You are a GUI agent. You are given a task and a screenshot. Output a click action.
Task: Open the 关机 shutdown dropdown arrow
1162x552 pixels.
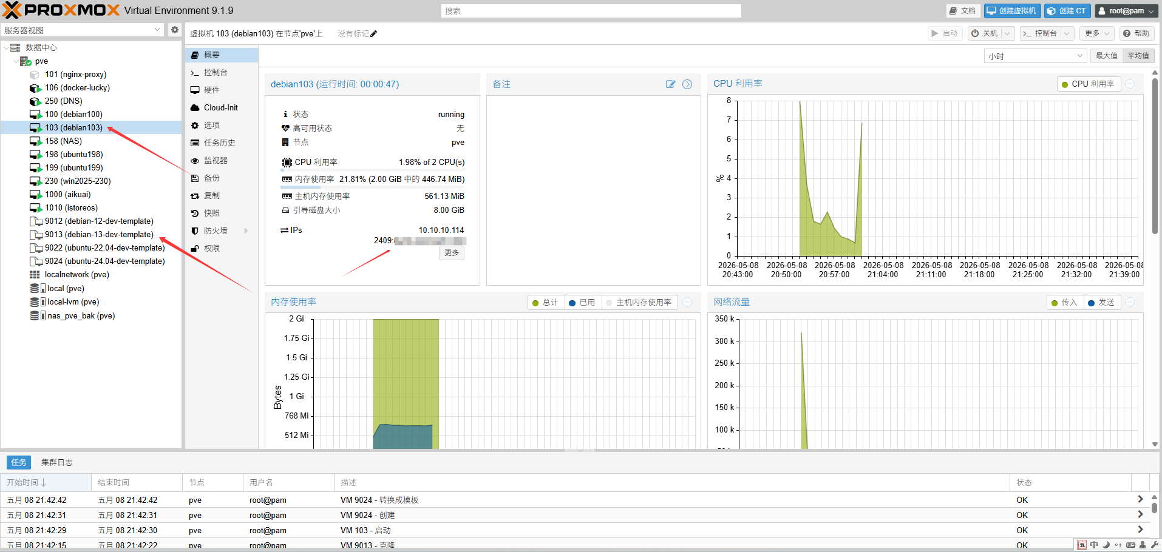pos(1007,33)
